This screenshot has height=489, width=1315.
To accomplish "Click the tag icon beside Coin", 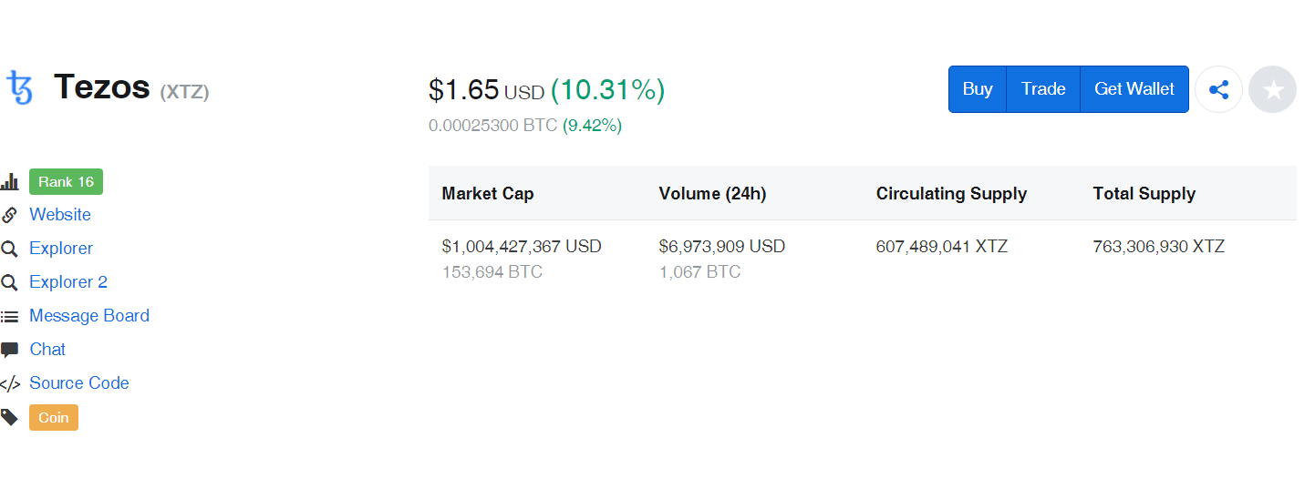I will pyautogui.click(x=9, y=417).
